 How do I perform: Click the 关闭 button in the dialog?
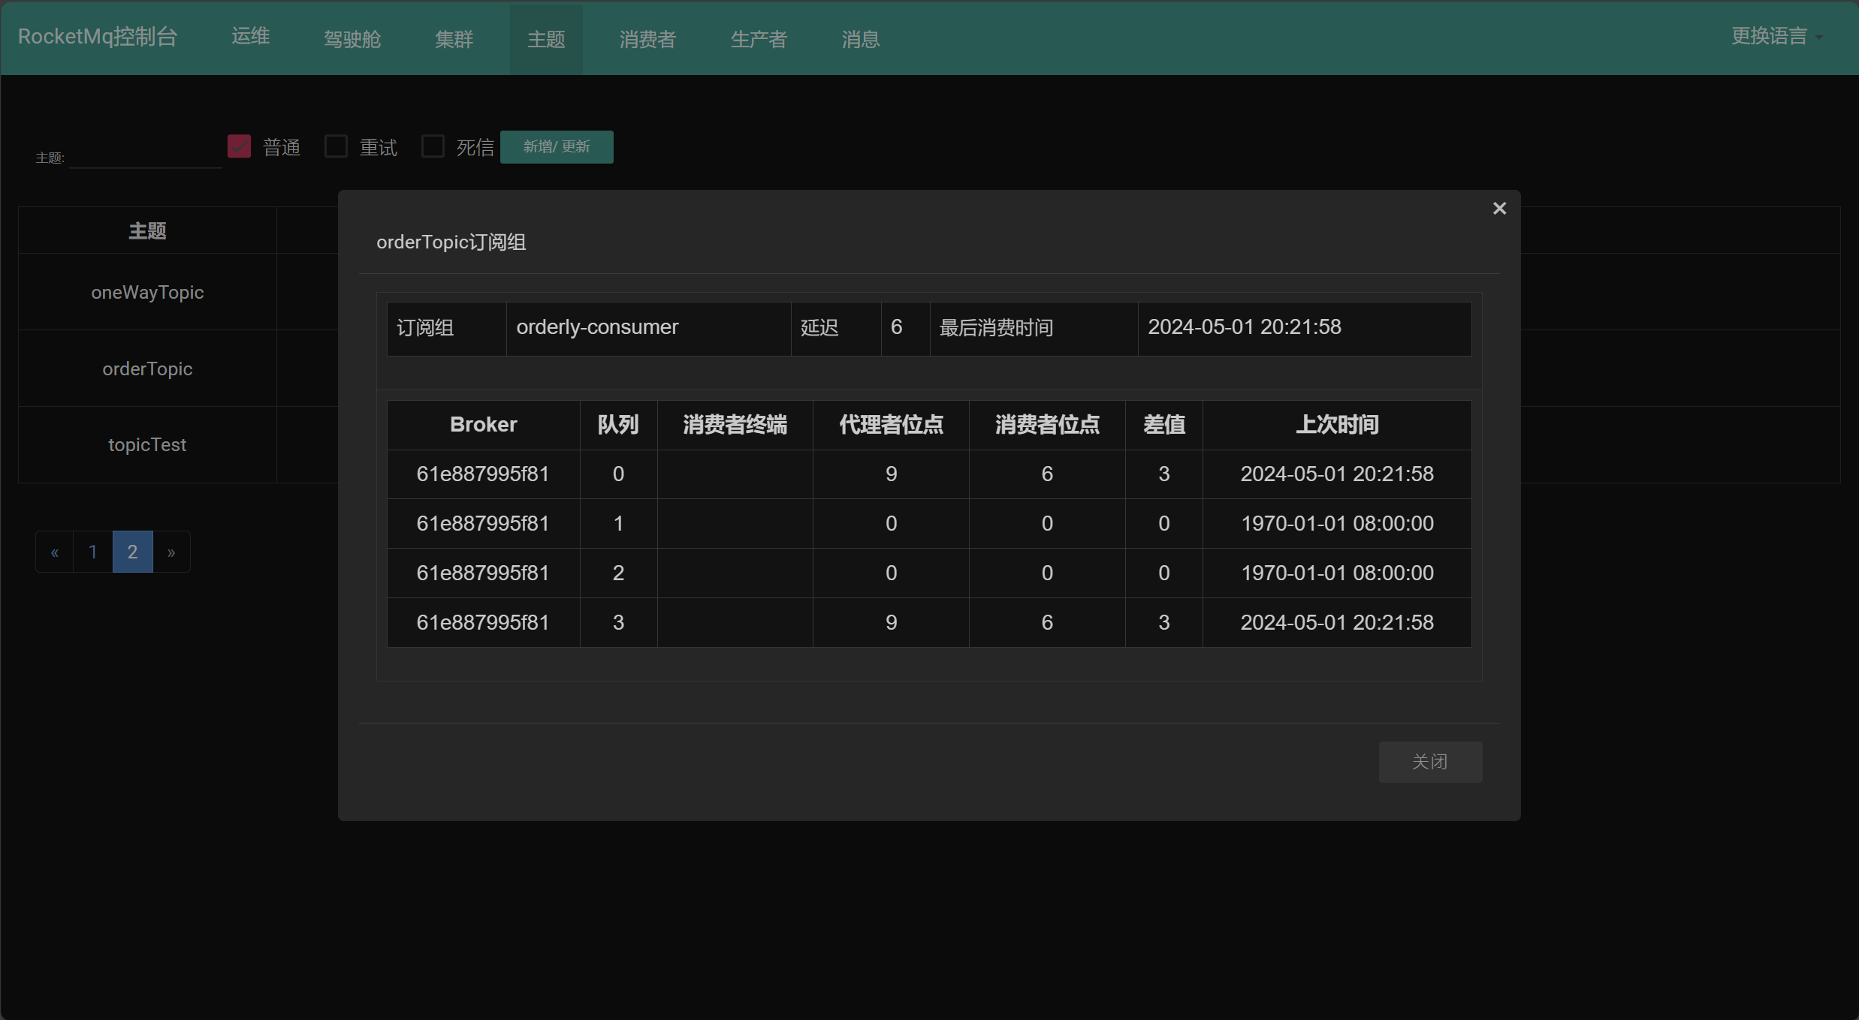(x=1430, y=761)
